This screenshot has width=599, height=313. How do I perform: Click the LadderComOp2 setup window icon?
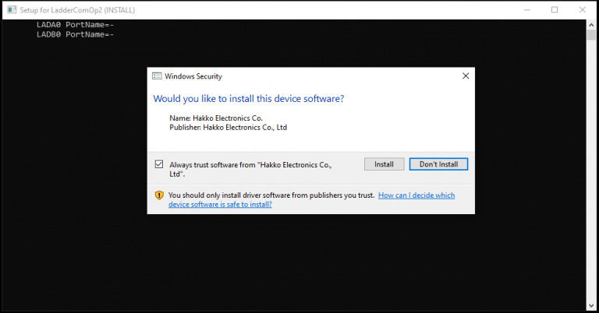pyautogui.click(x=11, y=9)
